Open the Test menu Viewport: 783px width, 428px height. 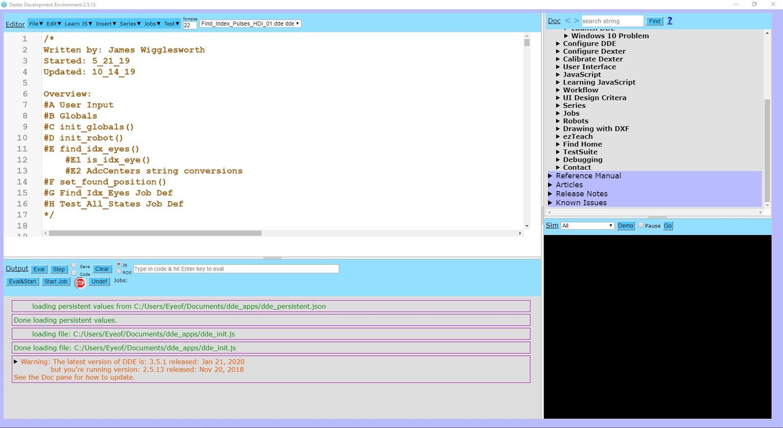pos(171,23)
